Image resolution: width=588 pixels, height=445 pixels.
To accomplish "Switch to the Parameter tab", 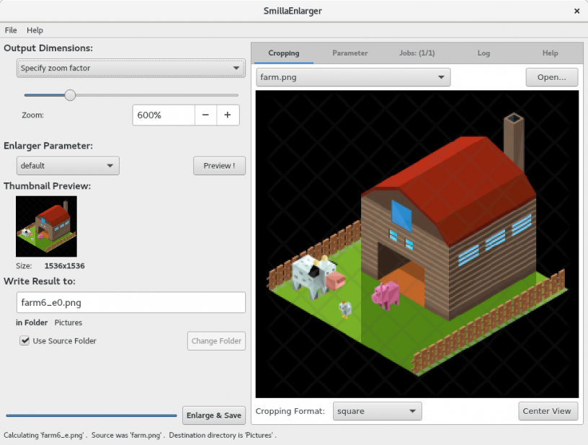I will (x=350, y=53).
